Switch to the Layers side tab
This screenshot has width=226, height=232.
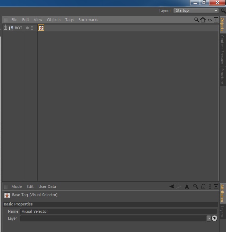pyautogui.click(x=222, y=211)
